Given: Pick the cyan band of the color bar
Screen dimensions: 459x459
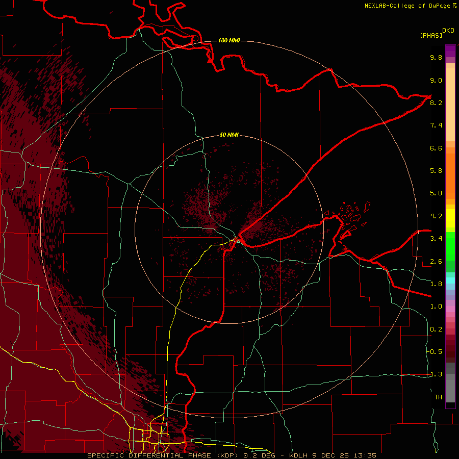Looking at the screenshot, I should (x=450, y=280).
